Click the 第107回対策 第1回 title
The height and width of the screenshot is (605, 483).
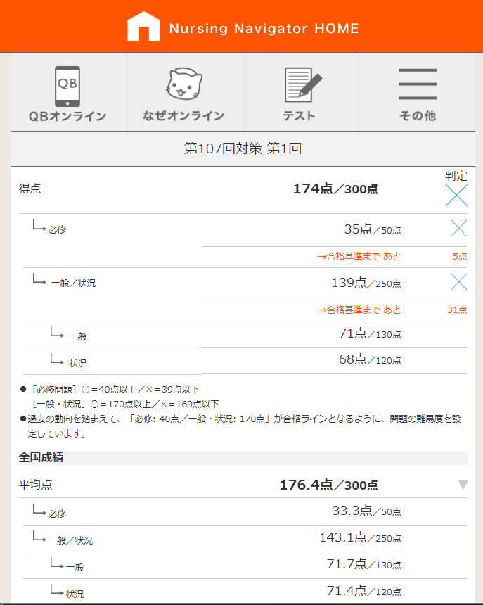tap(243, 148)
